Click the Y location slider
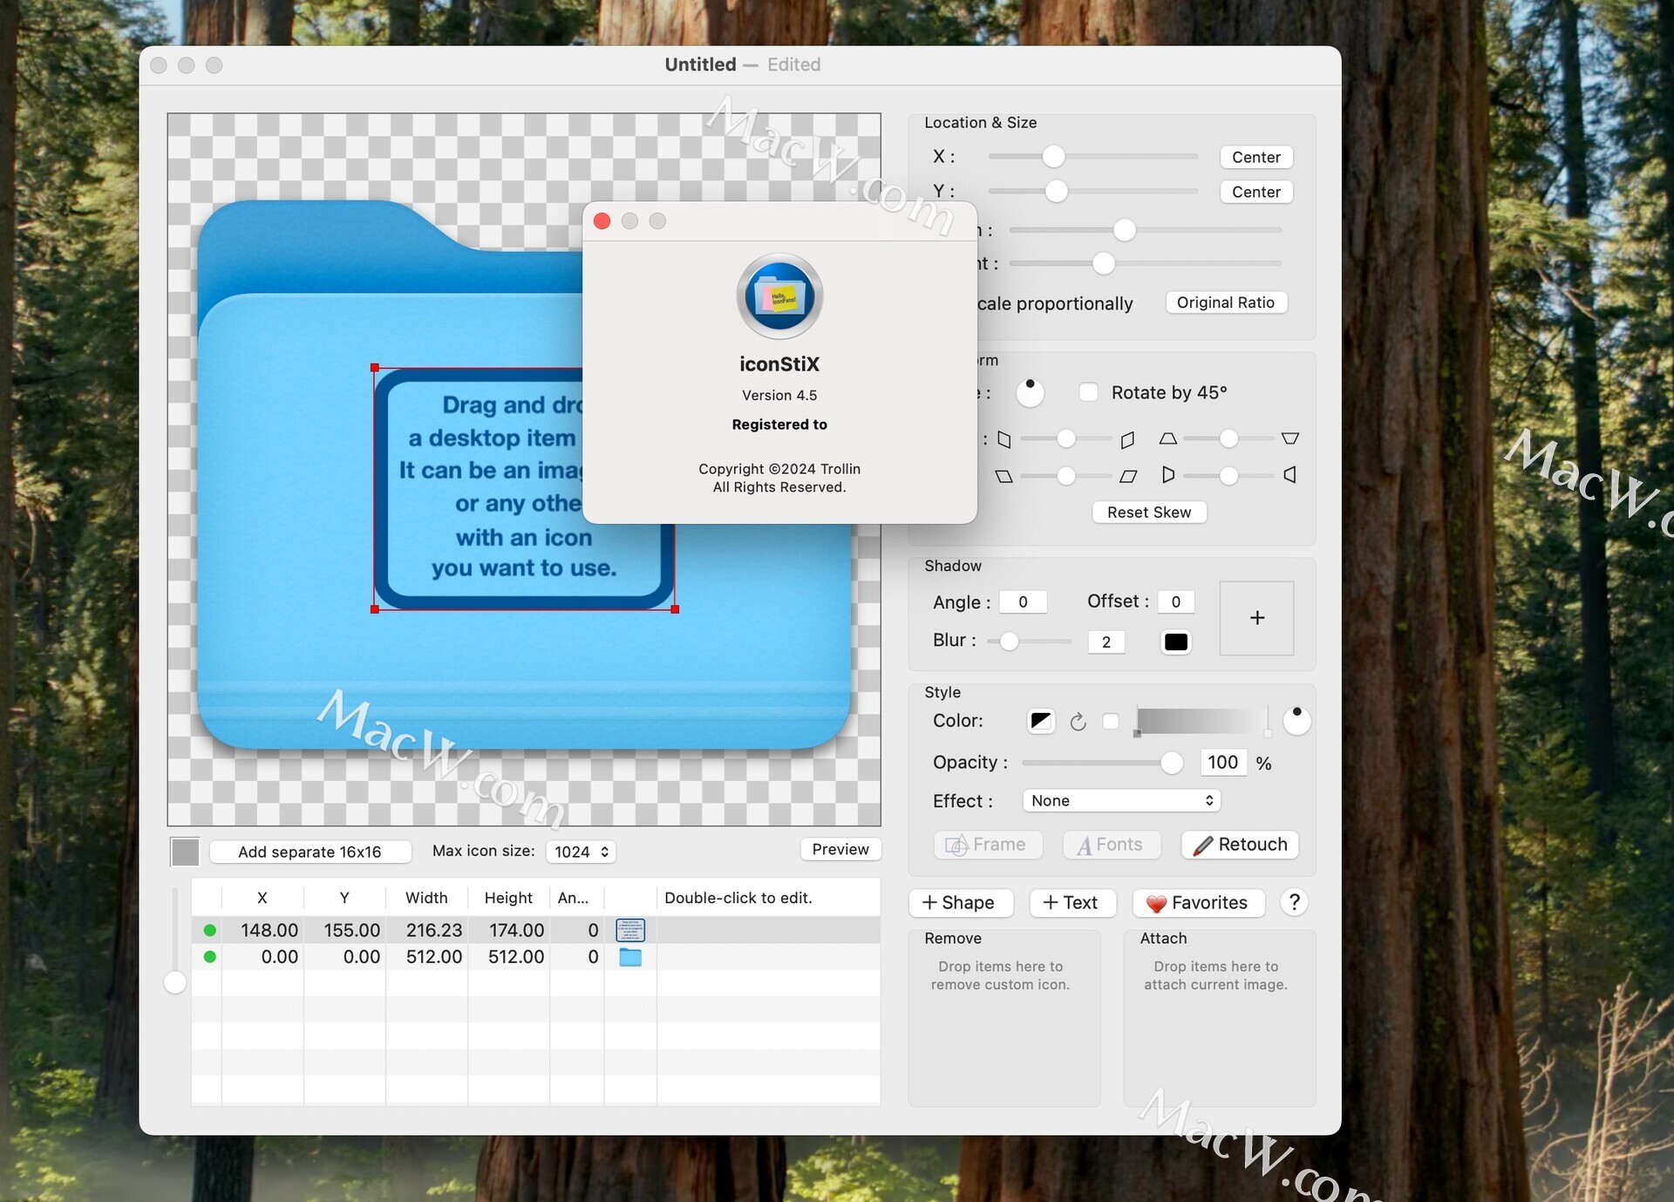Image resolution: width=1674 pixels, height=1202 pixels. [1093, 192]
